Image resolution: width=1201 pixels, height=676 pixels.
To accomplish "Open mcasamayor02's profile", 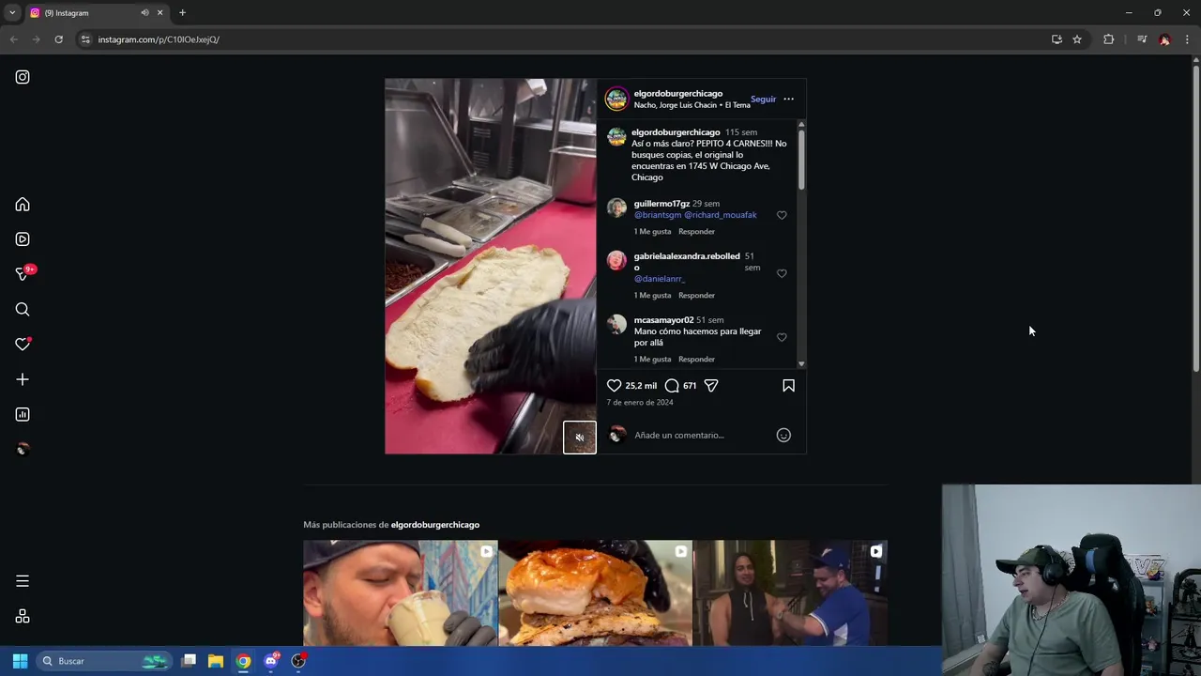I will pyautogui.click(x=663, y=320).
